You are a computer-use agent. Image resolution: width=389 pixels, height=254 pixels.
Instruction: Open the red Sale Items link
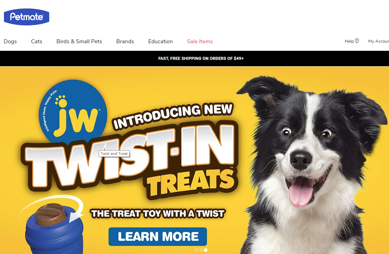click(x=200, y=41)
